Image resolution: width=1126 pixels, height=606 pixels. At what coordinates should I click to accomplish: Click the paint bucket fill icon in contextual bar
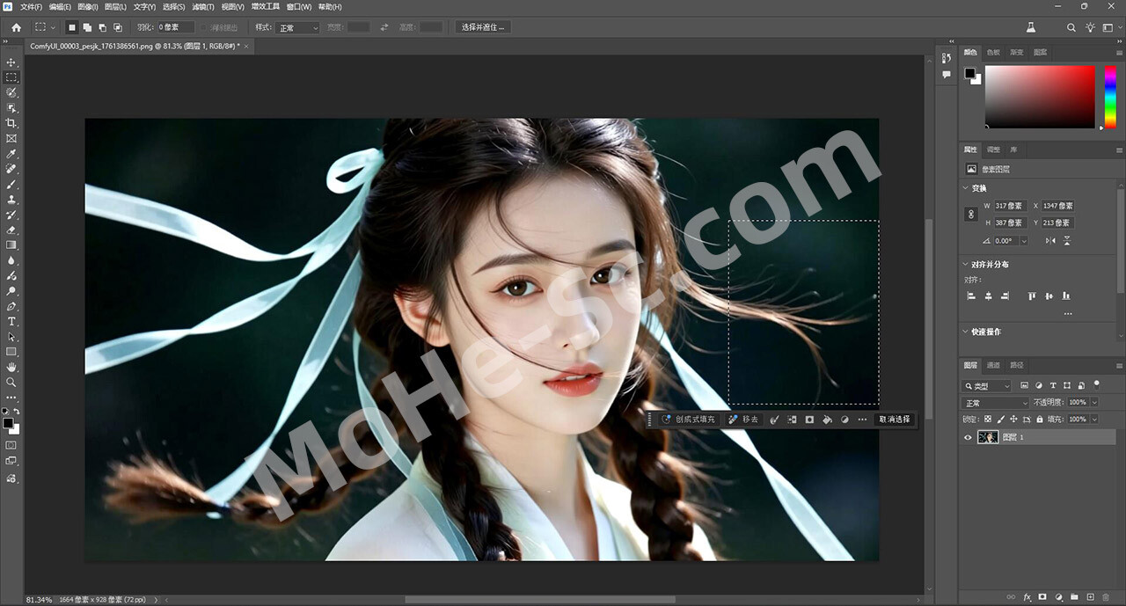click(827, 420)
